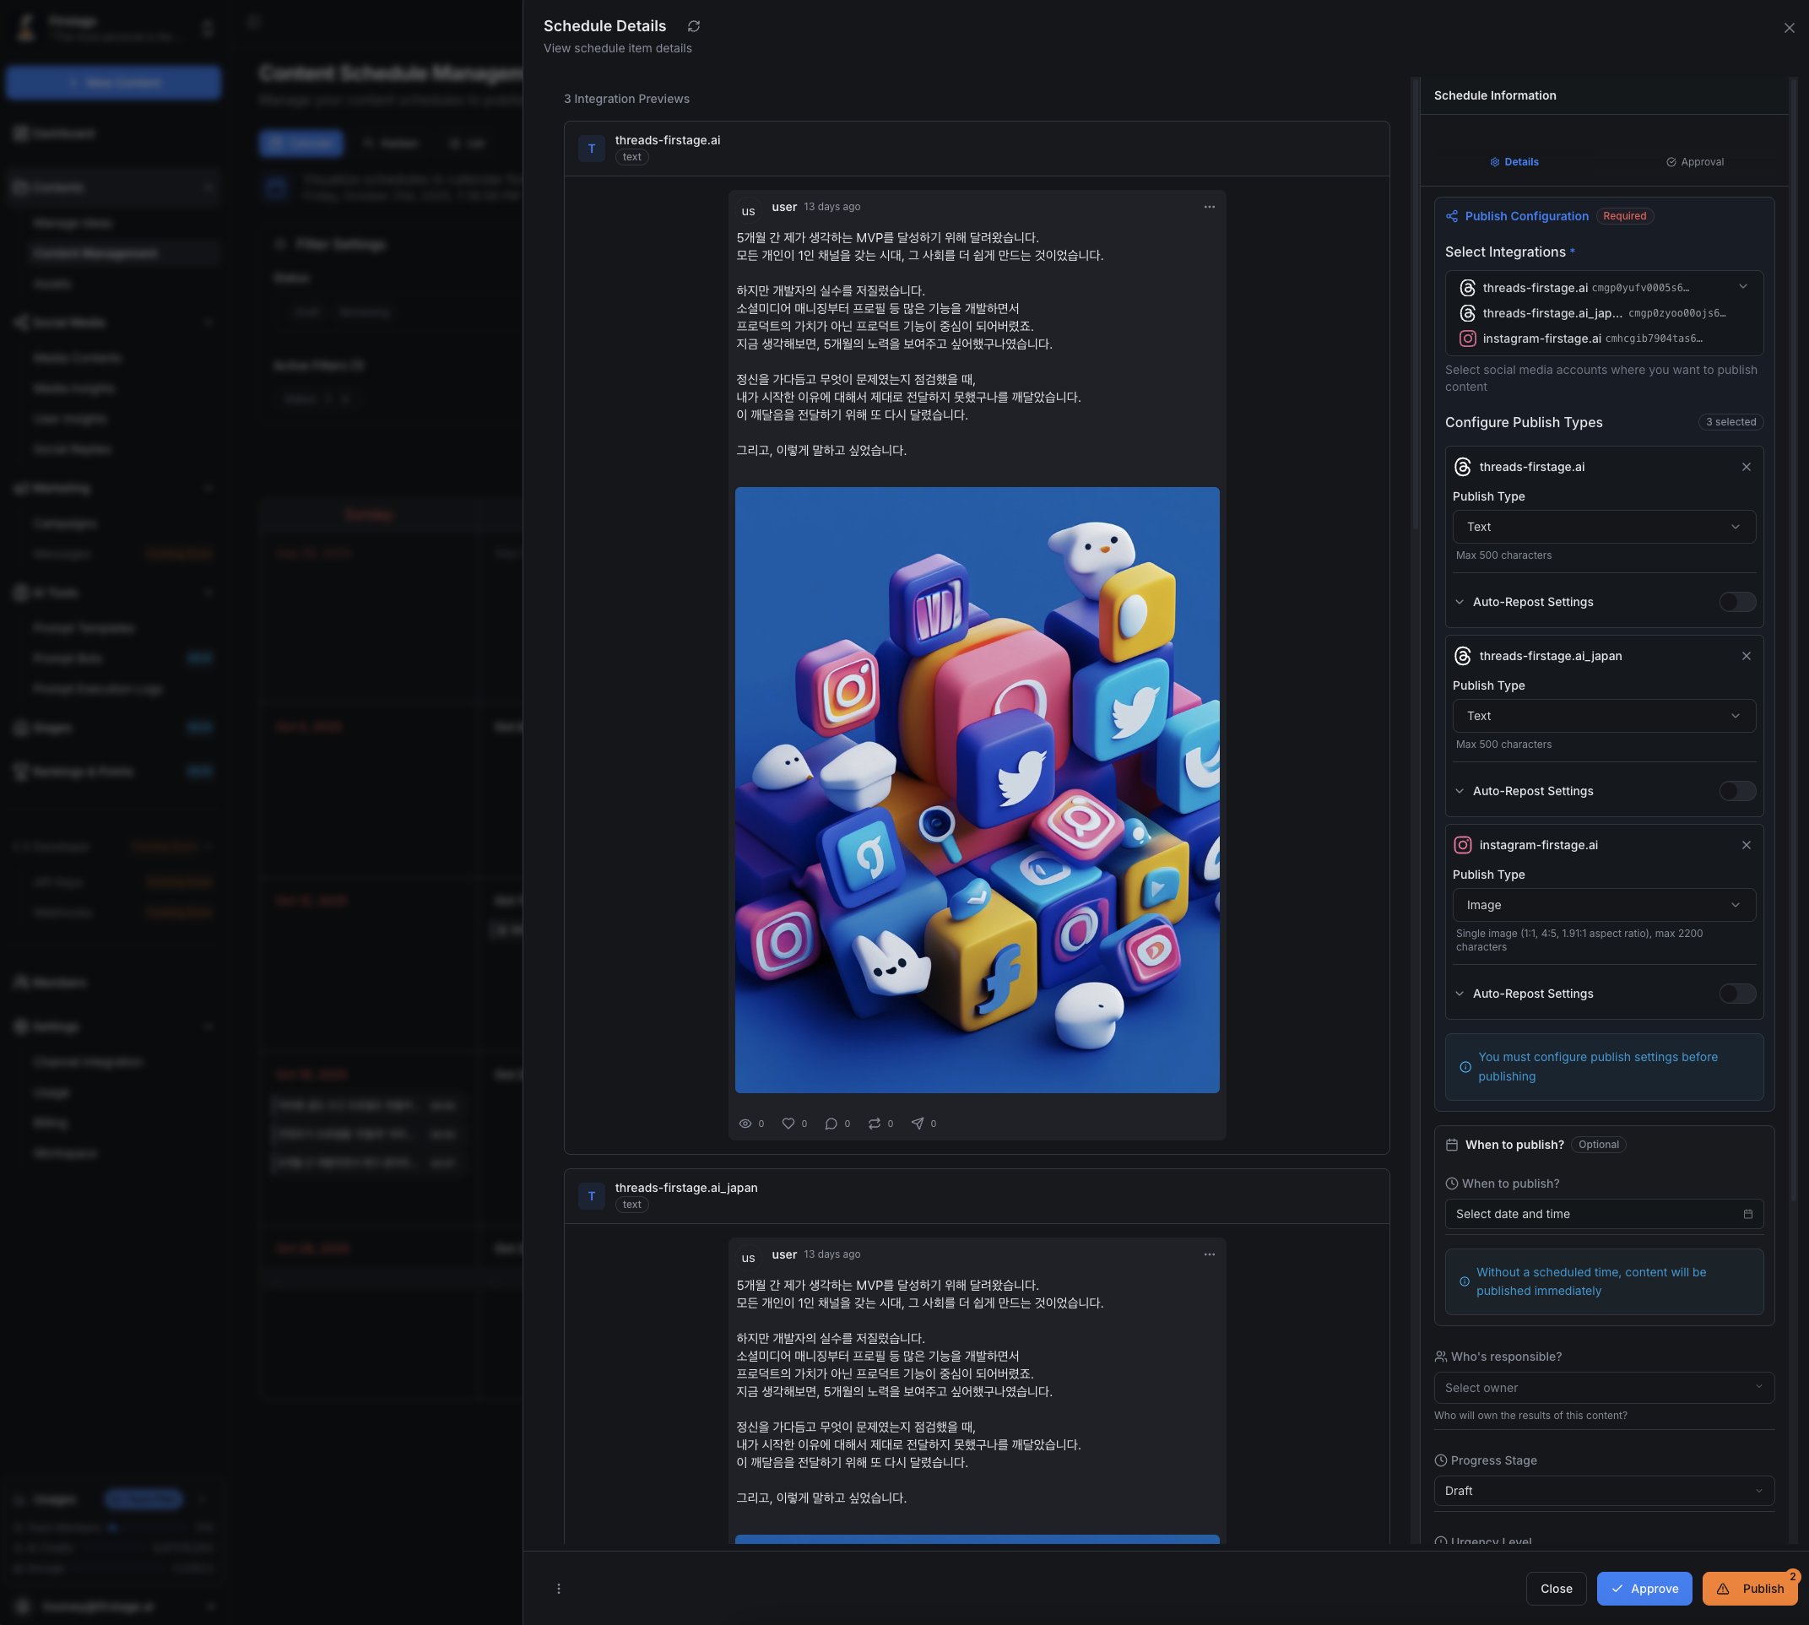Click the orange Publish button
The height and width of the screenshot is (1625, 1809).
click(1749, 1589)
